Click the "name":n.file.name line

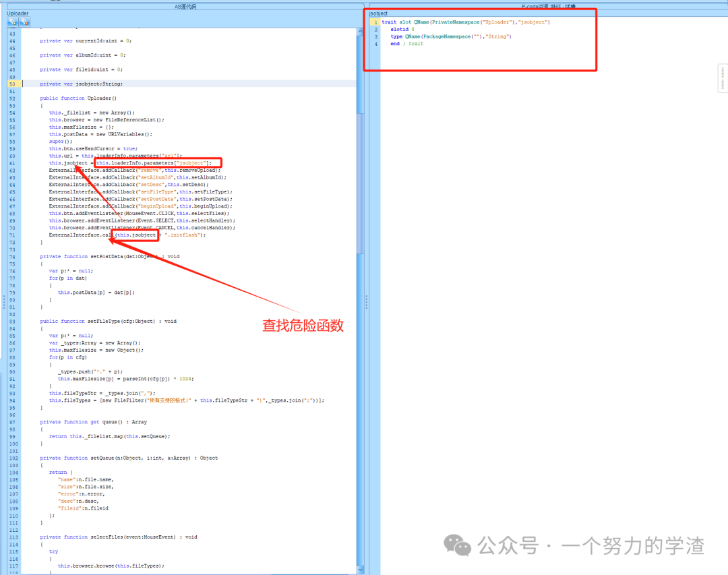(x=86, y=480)
